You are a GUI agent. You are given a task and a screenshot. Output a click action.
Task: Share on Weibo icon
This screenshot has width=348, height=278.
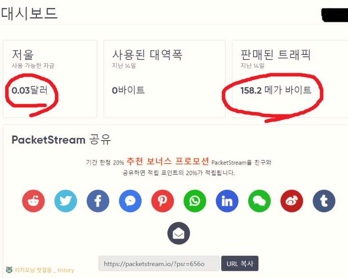pyautogui.click(x=292, y=201)
